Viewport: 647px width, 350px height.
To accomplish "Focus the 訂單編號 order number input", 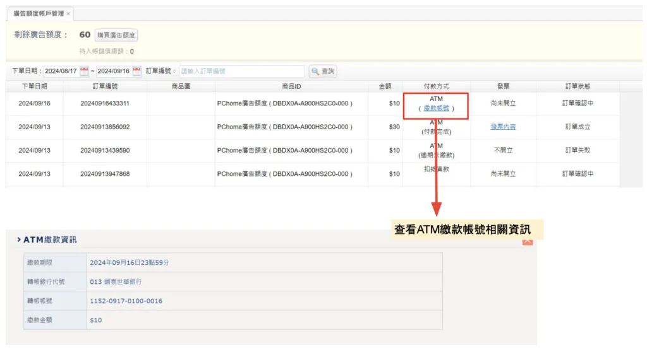I will [241, 71].
